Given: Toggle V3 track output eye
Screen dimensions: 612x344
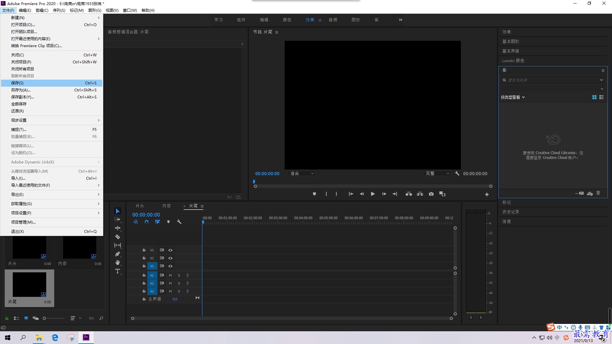Looking at the screenshot, I should [170, 250].
